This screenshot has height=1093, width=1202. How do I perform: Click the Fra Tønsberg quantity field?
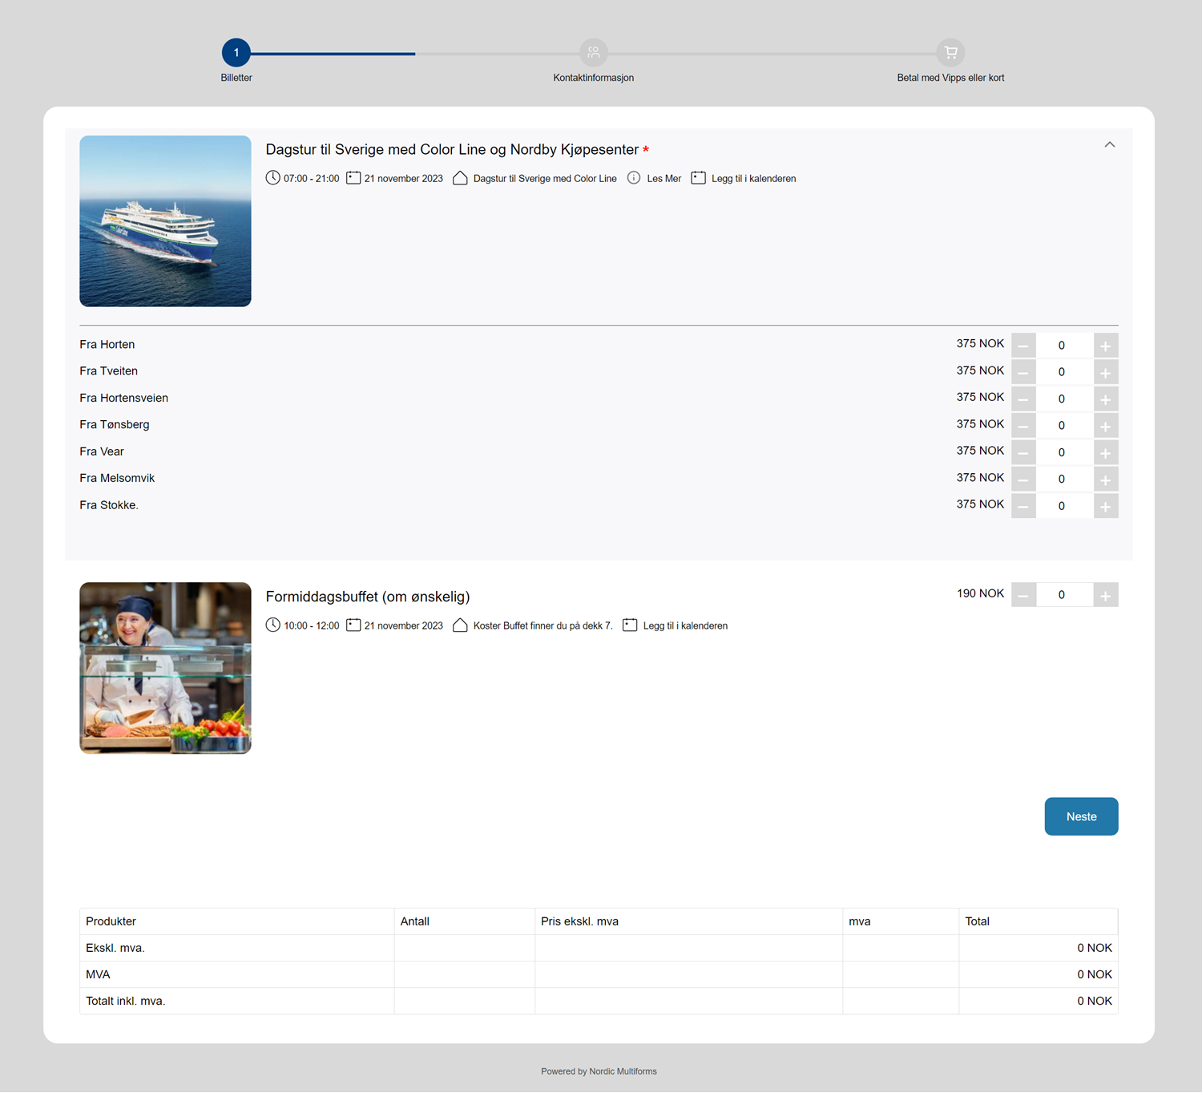point(1065,426)
